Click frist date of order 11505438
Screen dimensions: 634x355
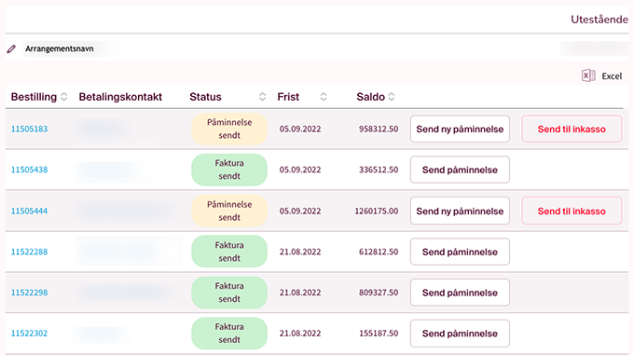[x=300, y=170]
